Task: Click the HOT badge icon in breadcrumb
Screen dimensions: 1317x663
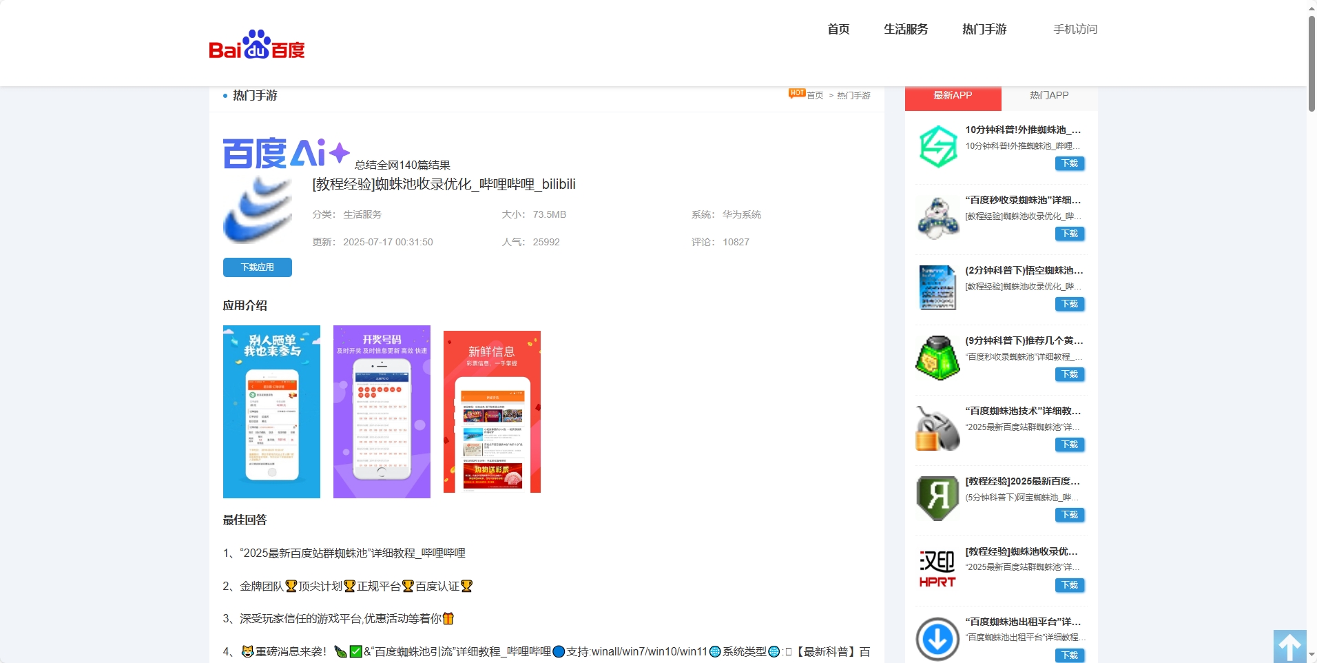Action: click(797, 93)
